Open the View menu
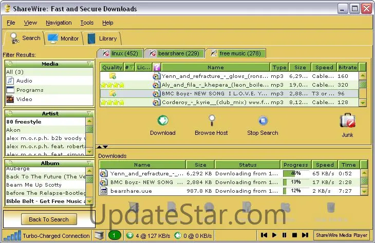 (x=30, y=23)
